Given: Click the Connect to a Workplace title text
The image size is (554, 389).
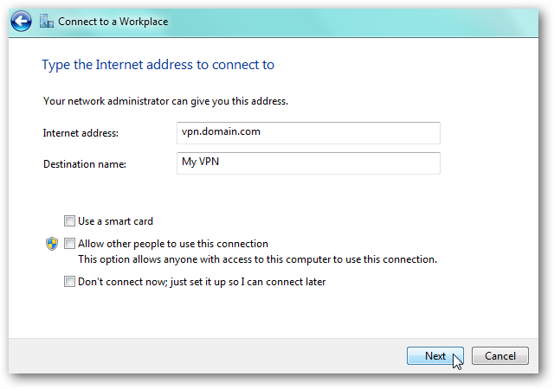Looking at the screenshot, I should 113,21.
